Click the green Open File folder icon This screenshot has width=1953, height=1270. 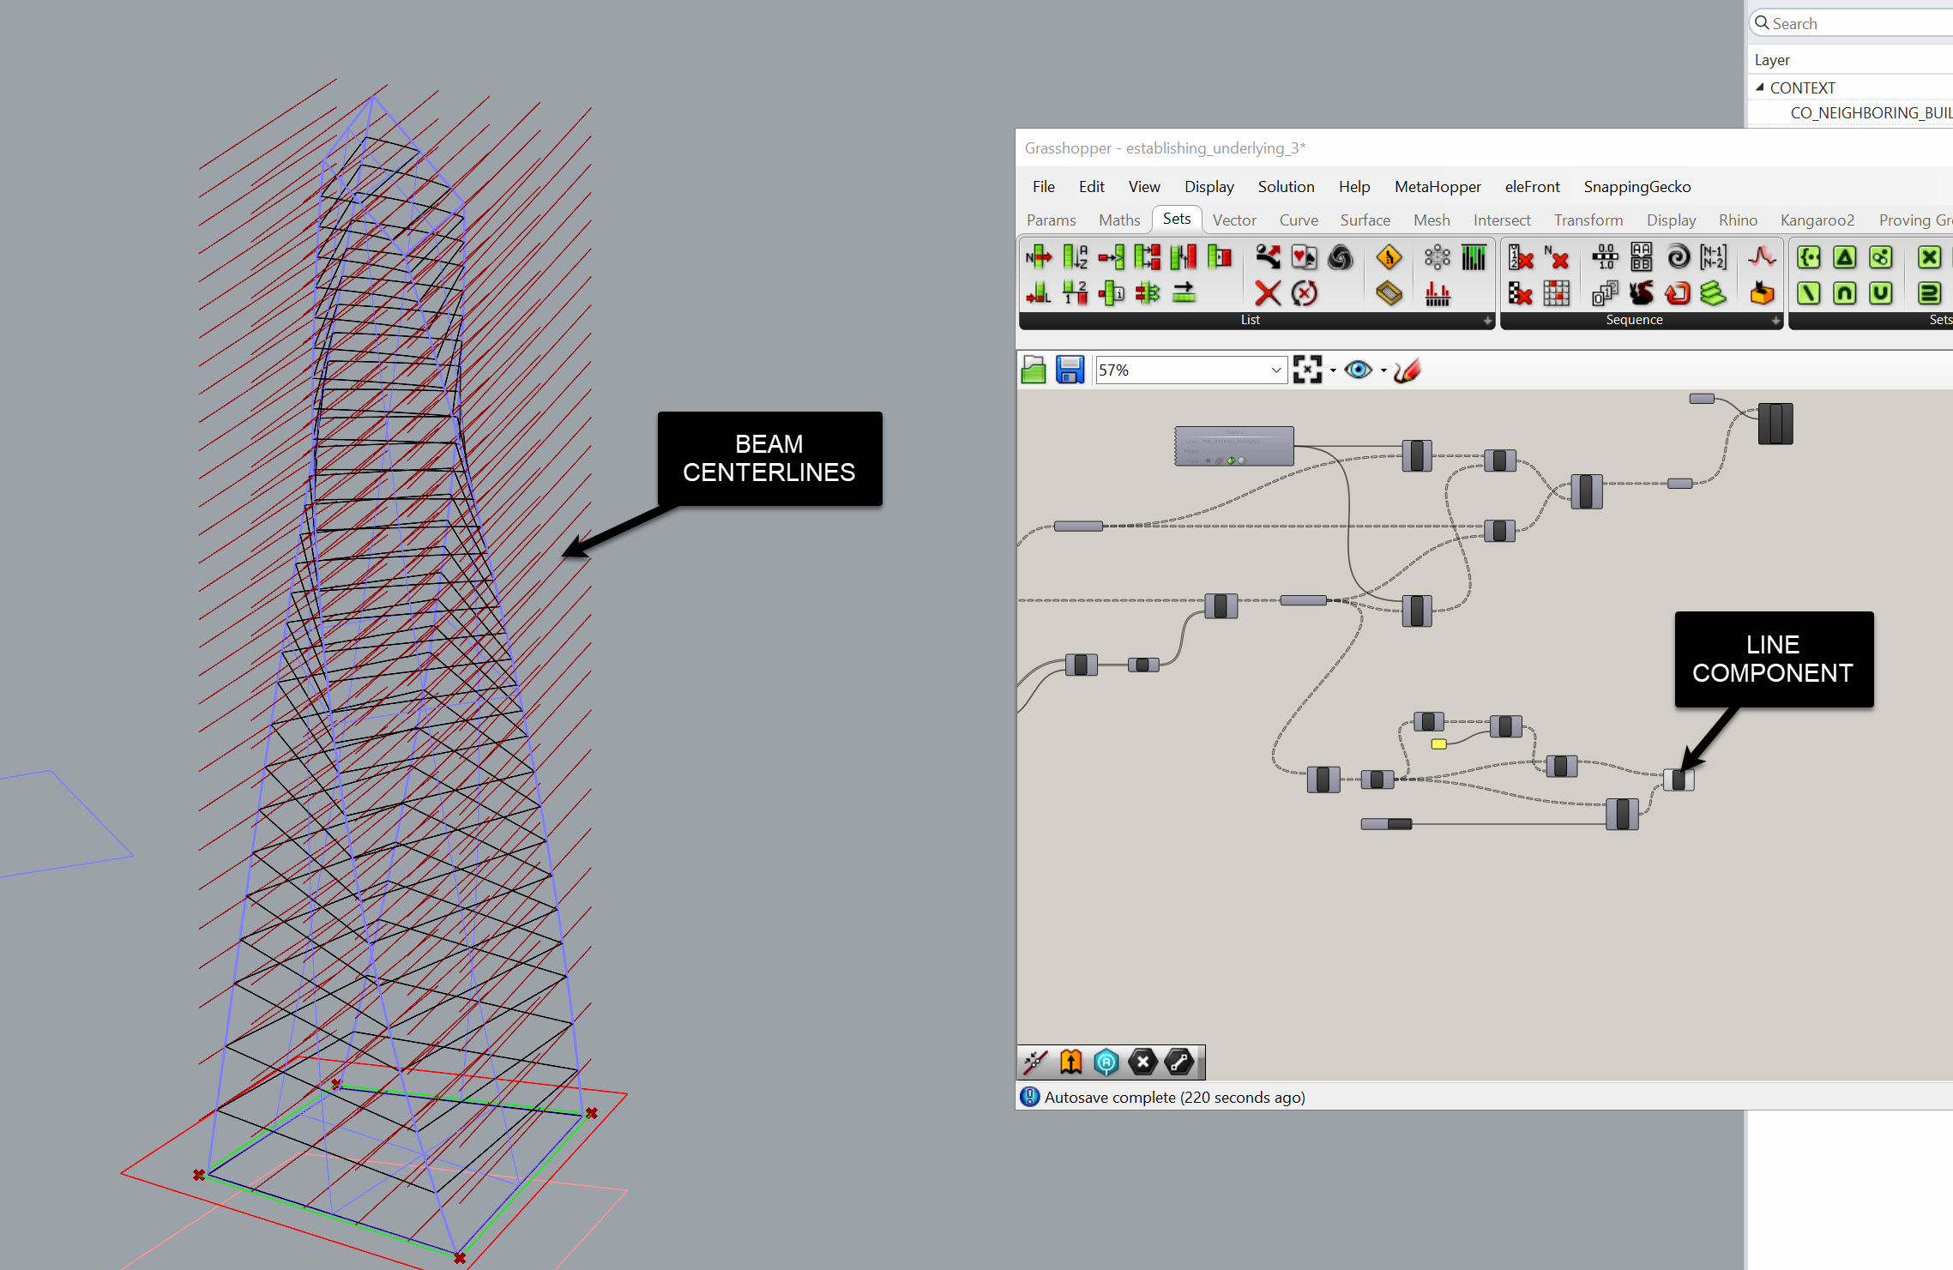click(1034, 370)
